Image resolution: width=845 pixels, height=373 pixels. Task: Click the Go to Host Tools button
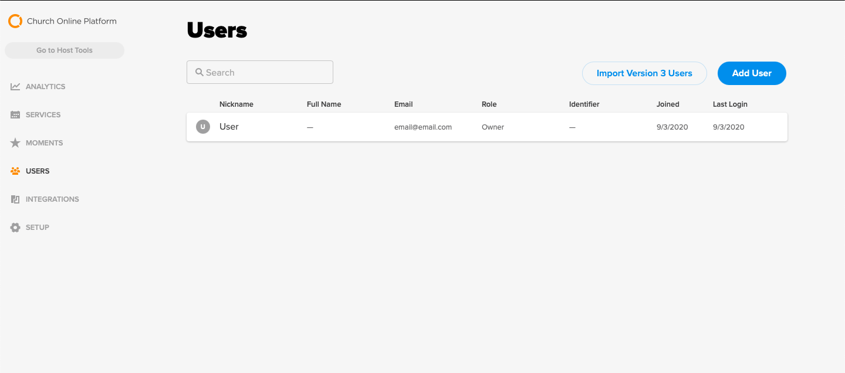click(65, 50)
